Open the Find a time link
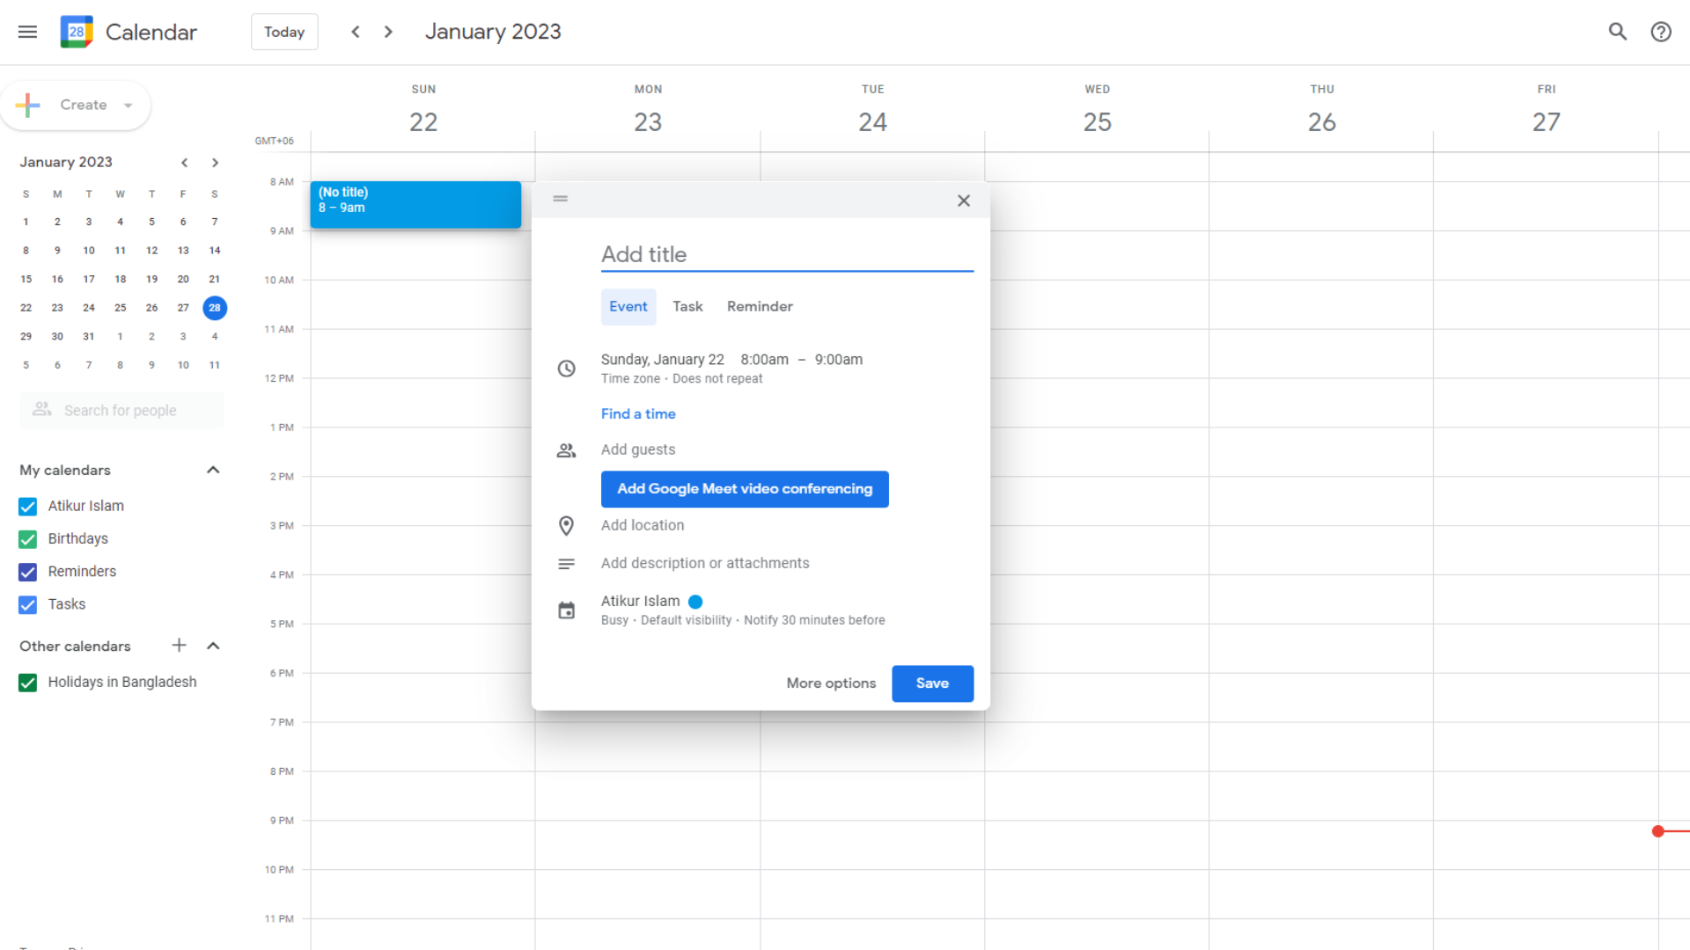 tap(638, 413)
